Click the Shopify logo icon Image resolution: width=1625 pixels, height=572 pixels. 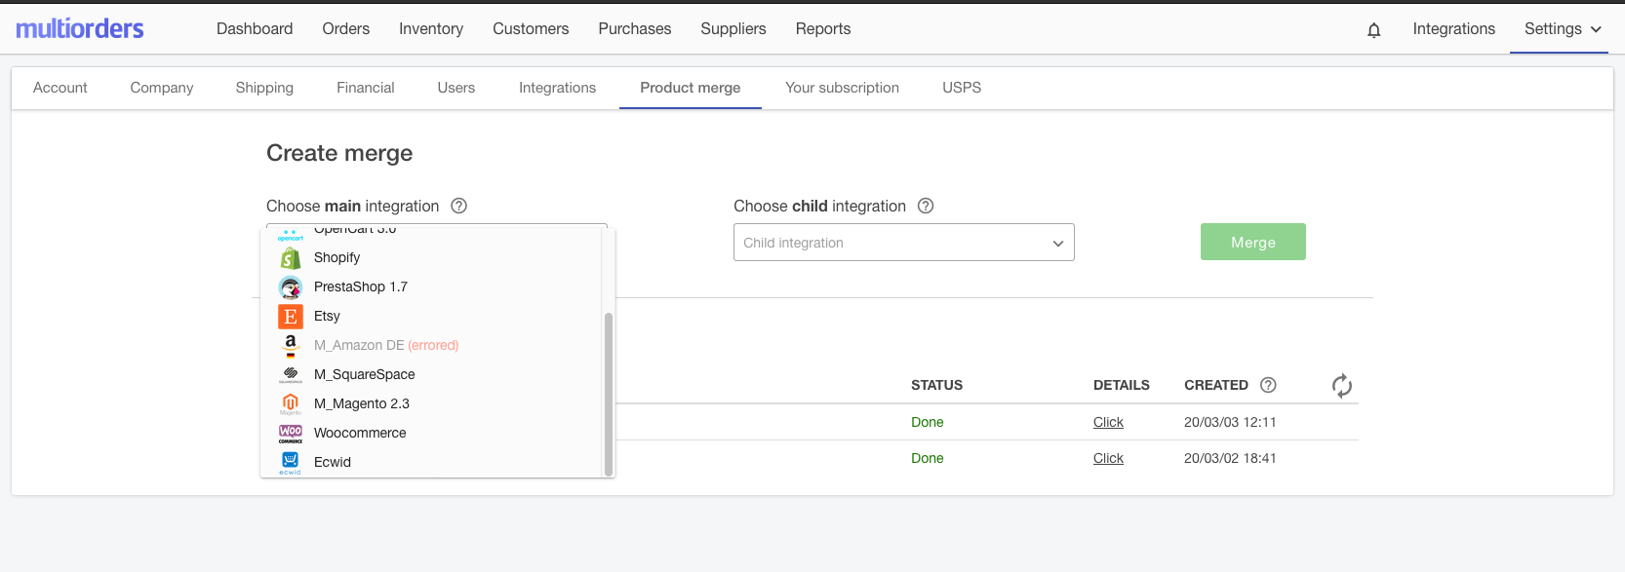tap(290, 258)
